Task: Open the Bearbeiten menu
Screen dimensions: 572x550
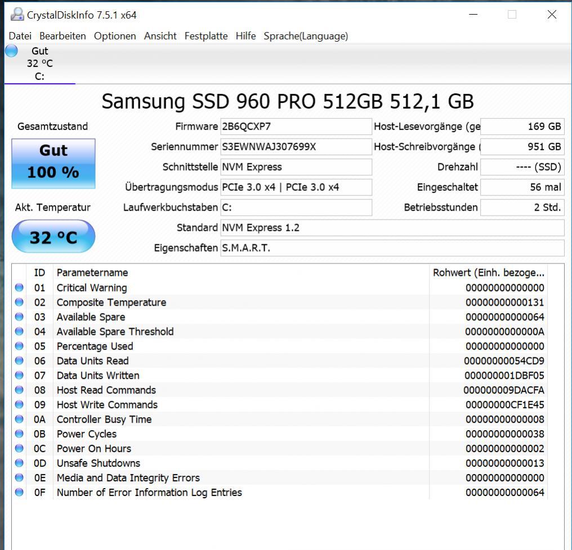Action: pyautogui.click(x=62, y=35)
